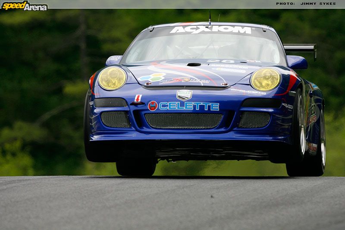This screenshot has width=345, height=230.
Task: Click the center mesh grille
Action: tap(184, 120)
